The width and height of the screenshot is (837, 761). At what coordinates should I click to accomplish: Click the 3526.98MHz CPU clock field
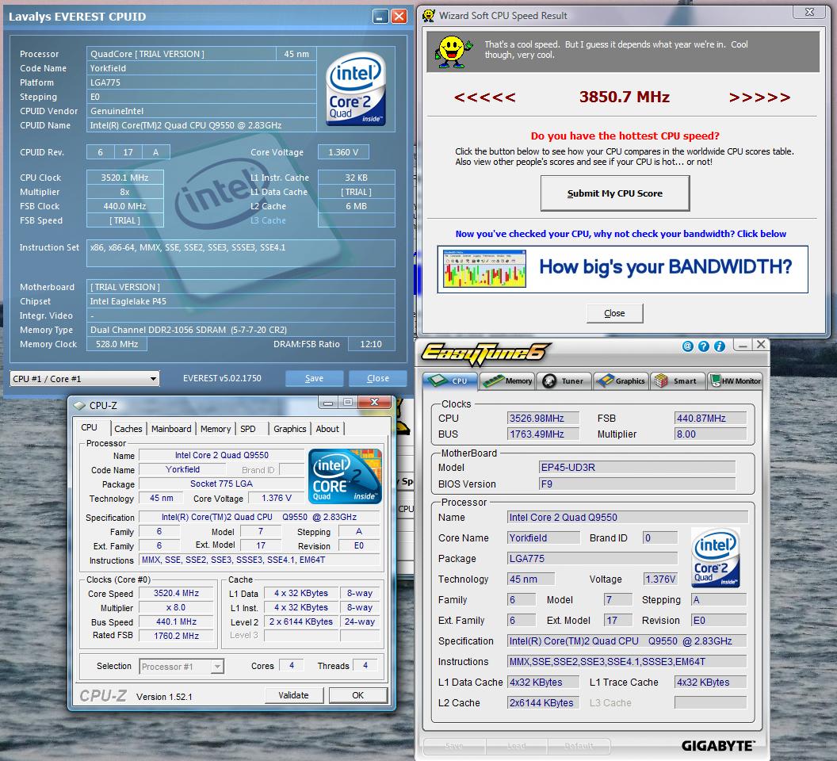coord(543,418)
